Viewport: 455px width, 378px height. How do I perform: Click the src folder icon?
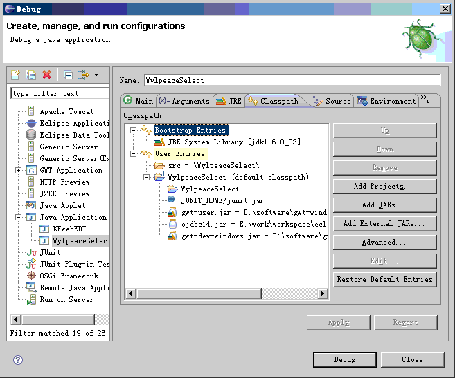159,165
